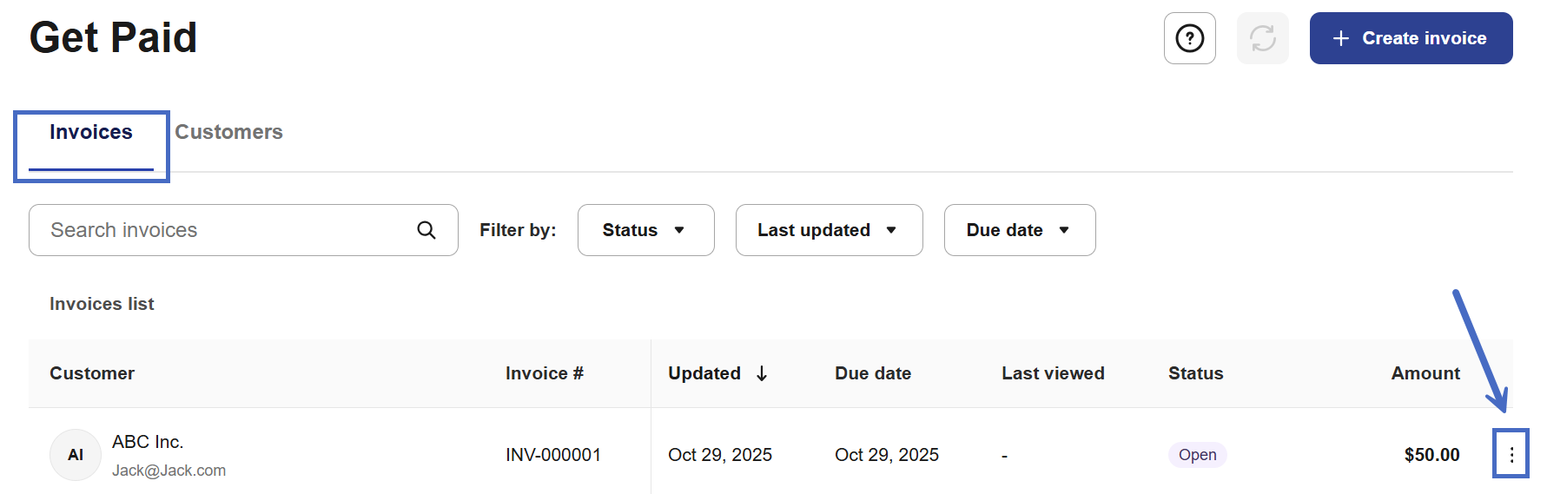Open the Last updated filter dropdown
This screenshot has width=1547, height=494.
coord(829,230)
